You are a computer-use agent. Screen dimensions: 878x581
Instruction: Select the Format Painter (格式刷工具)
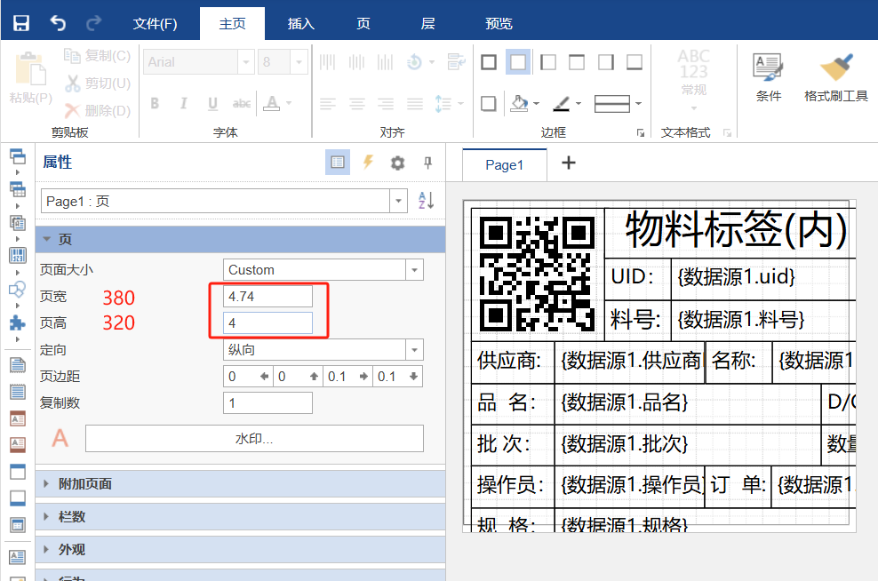click(x=835, y=77)
